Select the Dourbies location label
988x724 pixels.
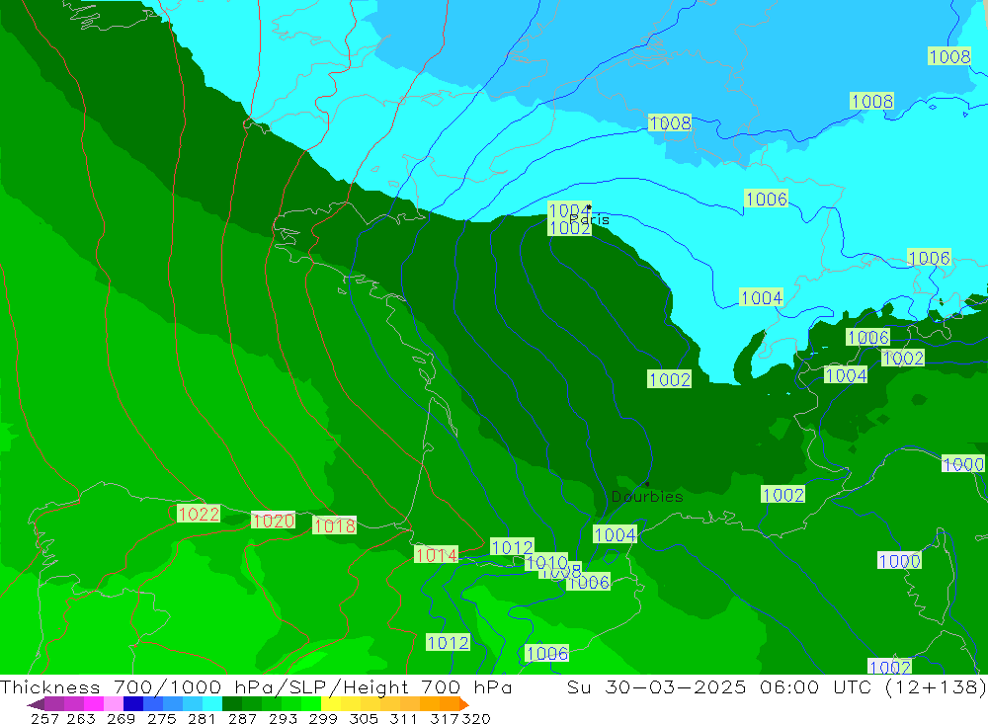point(647,497)
